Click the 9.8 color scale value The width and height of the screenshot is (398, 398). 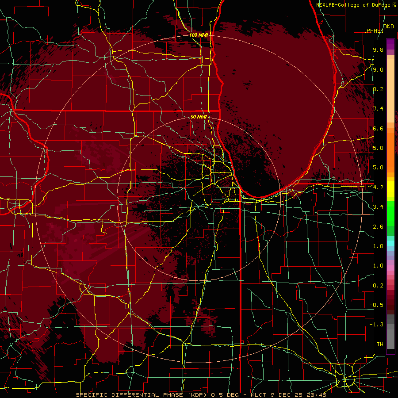click(x=378, y=50)
